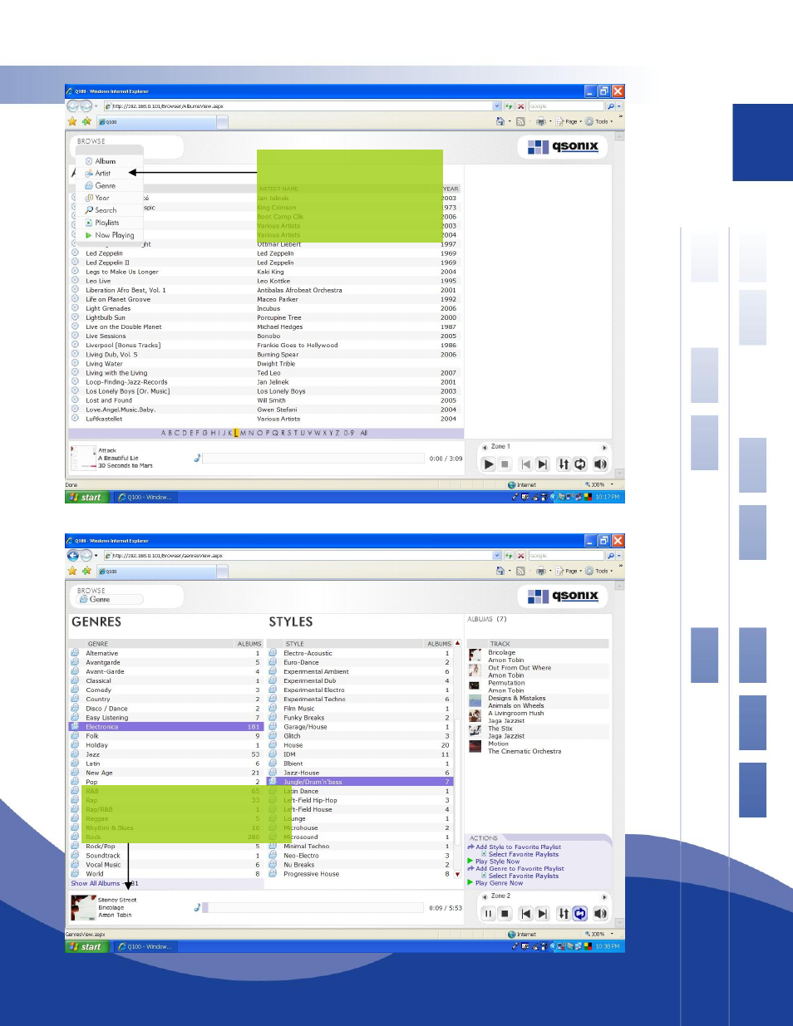
Task: Click Add Style to Favorite Playlist
Action: tap(518, 847)
